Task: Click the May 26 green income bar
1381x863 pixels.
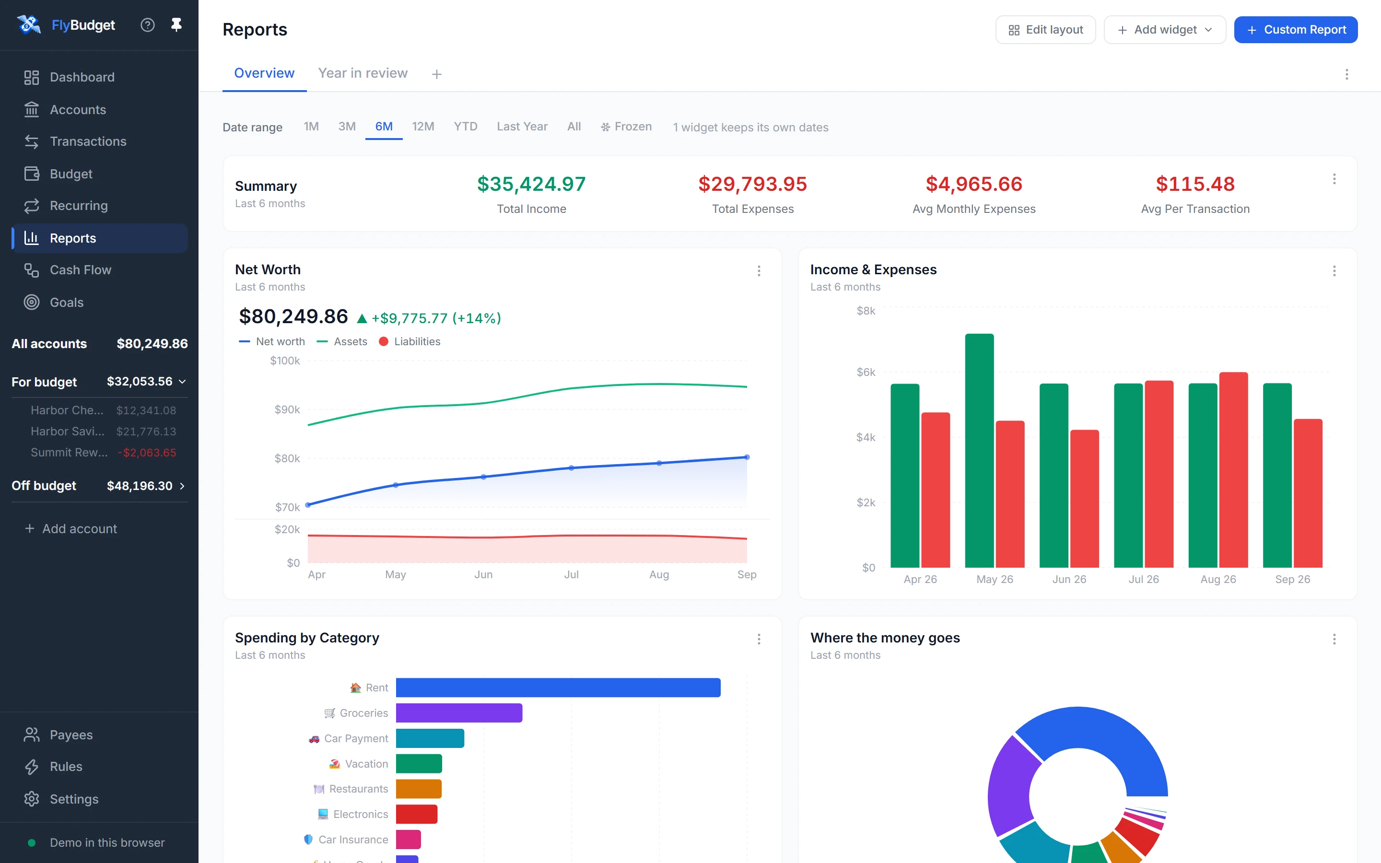Action: pos(979,450)
